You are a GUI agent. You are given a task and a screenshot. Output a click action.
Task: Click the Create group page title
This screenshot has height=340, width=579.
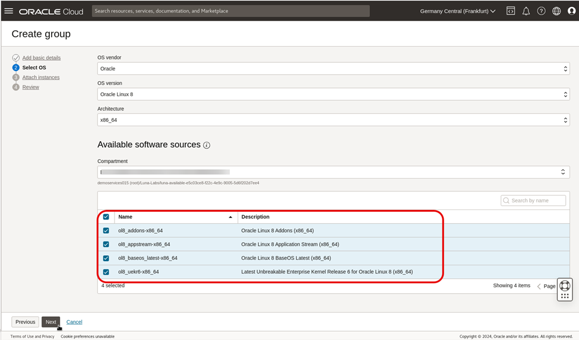41,34
